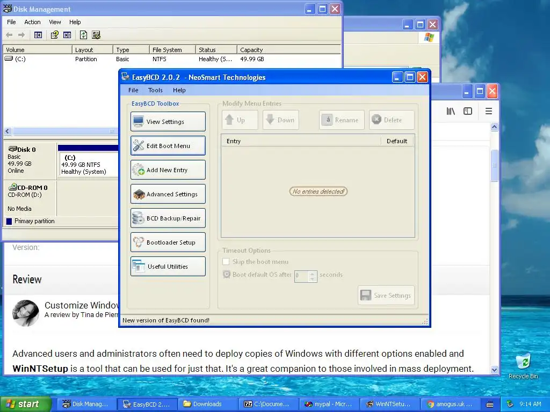This screenshot has width=550, height=412.
Task: Click Entry column header in EasyBCD list
Action: pos(301,141)
